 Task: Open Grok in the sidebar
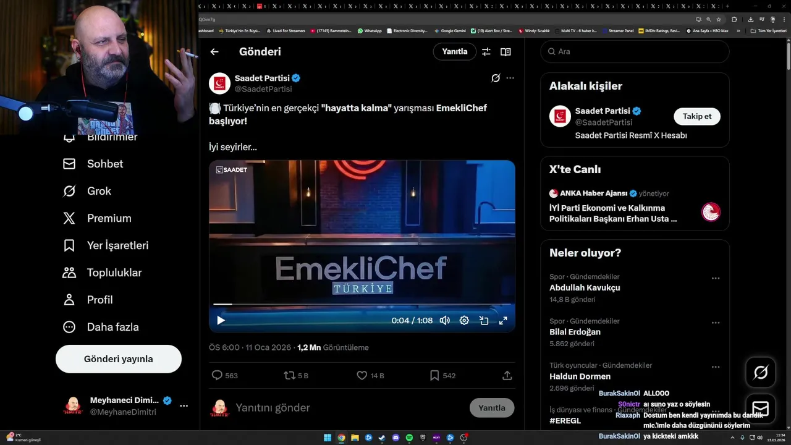pos(87,191)
